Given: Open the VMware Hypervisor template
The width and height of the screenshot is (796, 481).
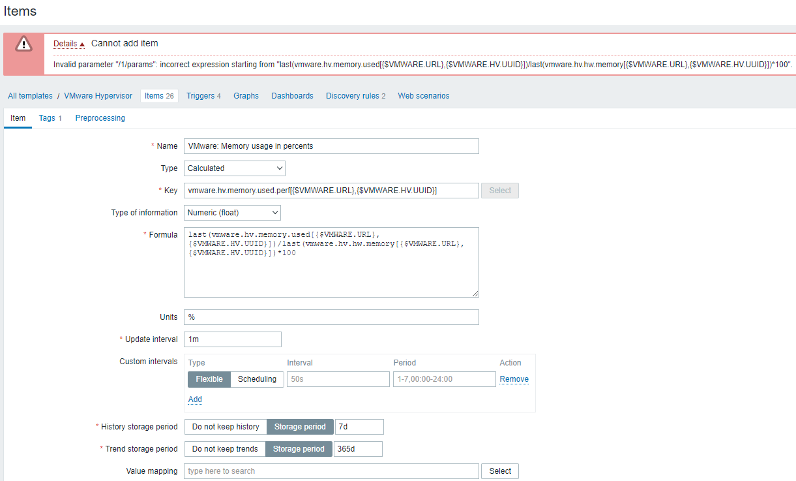Looking at the screenshot, I should [98, 95].
